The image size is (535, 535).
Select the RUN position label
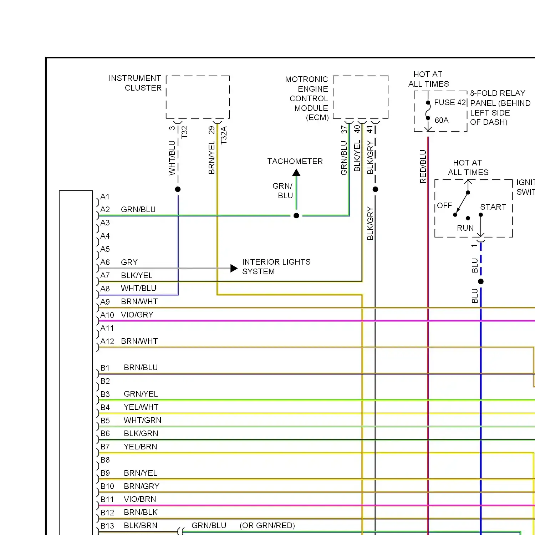click(x=465, y=228)
